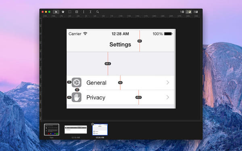This screenshot has width=242, height=151.
Task: Select the measurement badge in General row
Action: [120, 83]
